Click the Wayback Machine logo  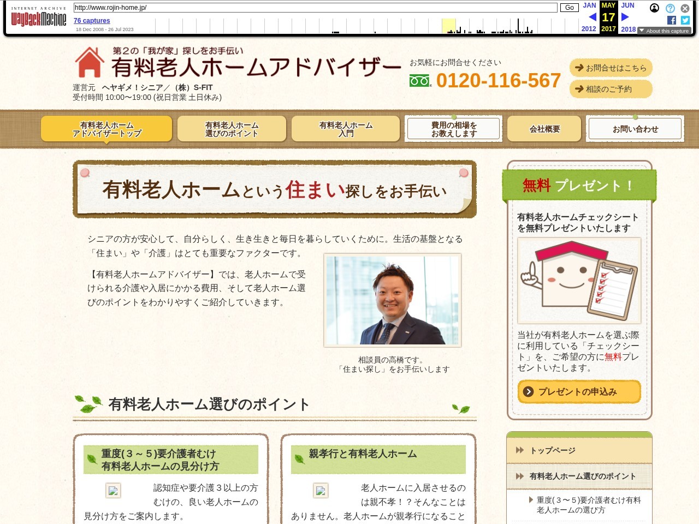pyautogui.click(x=38, y=19)
